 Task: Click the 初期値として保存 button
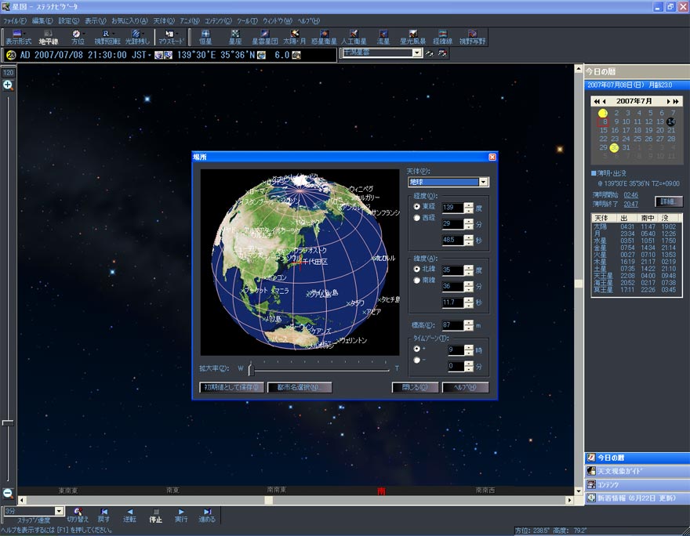[x=231, y=387]
